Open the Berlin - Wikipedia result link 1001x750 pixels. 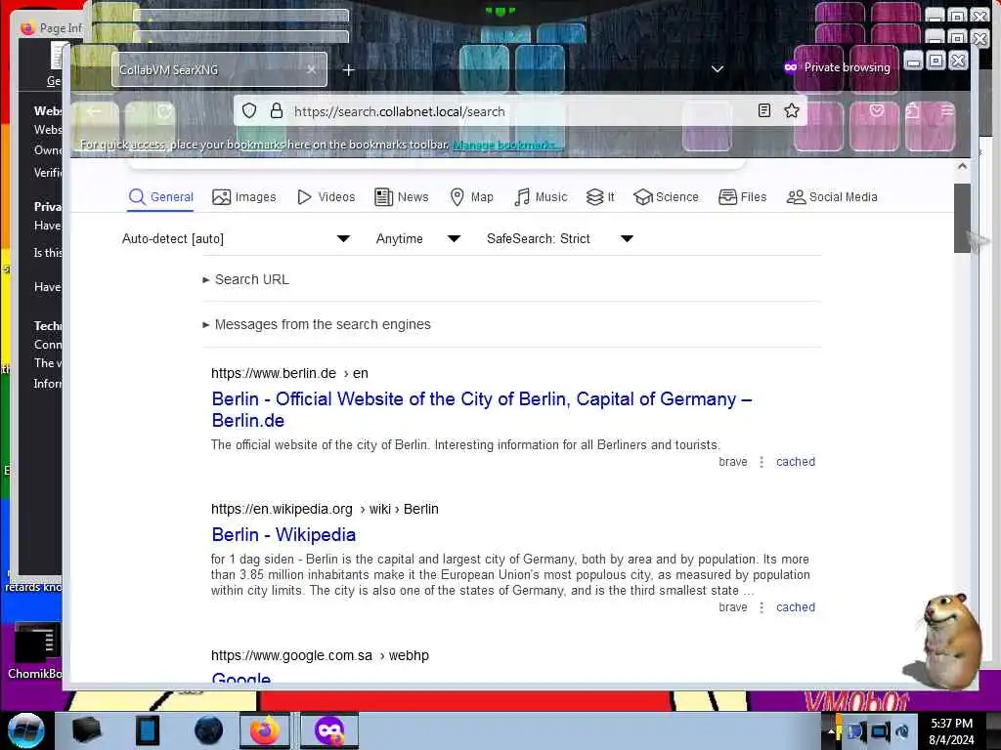pos(283,534)
